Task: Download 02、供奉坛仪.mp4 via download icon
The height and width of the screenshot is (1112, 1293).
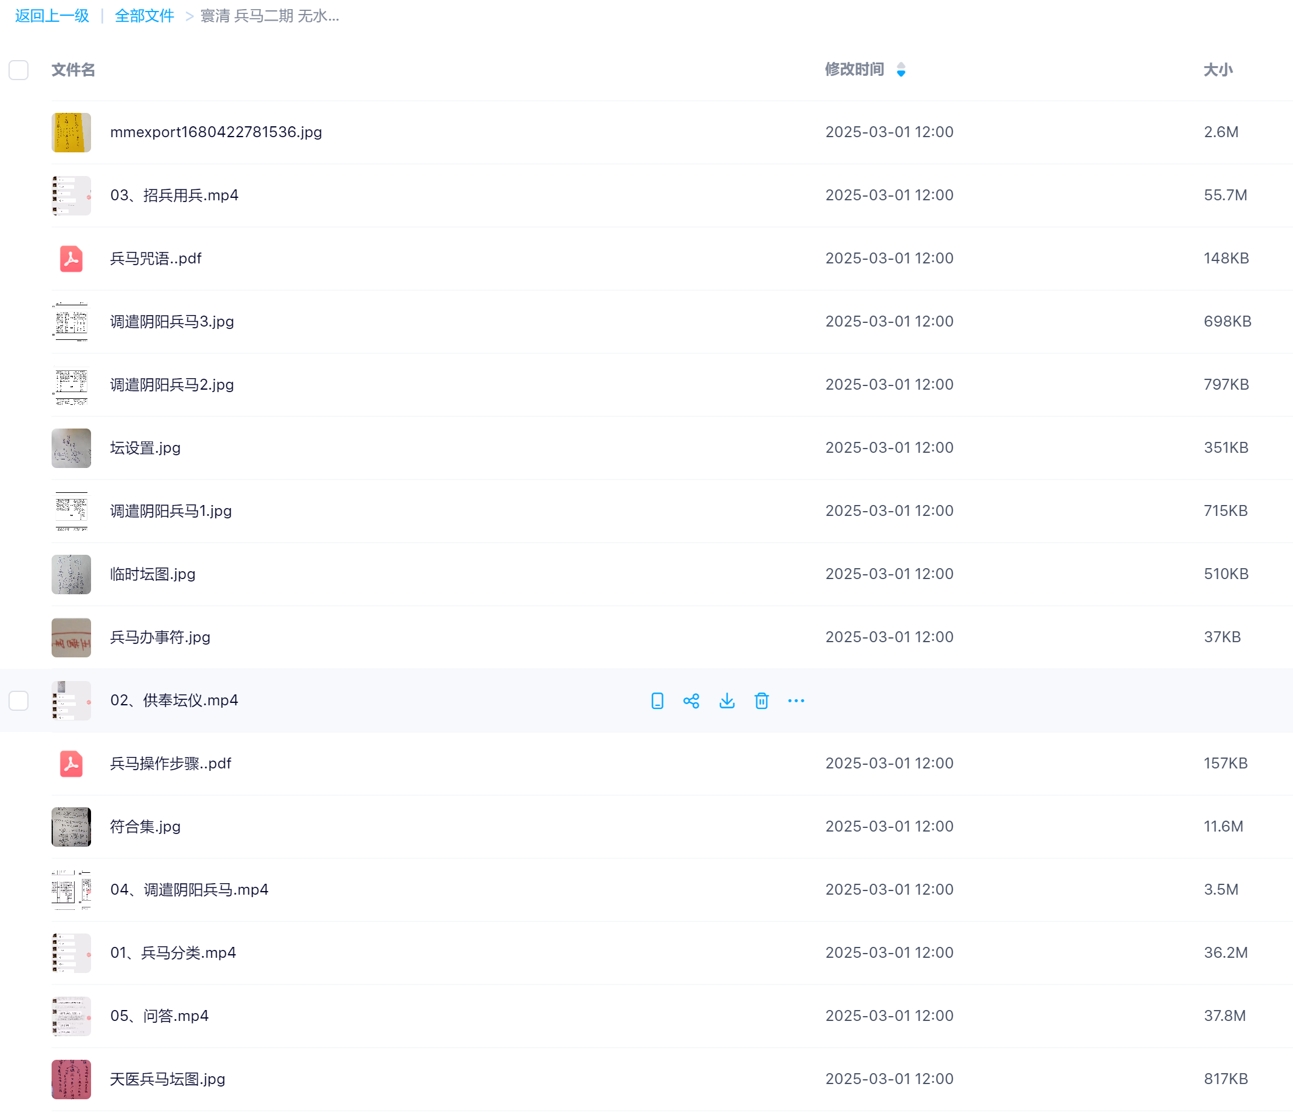Action: (727, 701)
